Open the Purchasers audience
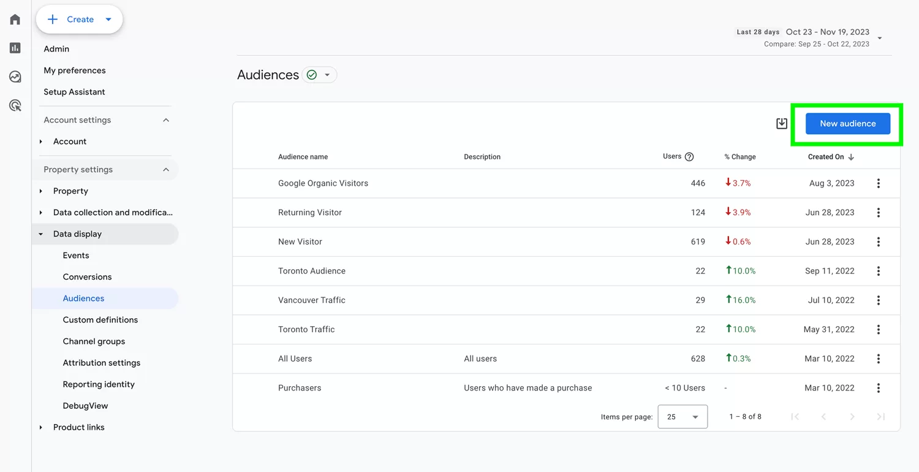Viewport: 919px width, 472px height. click(x=300, y=388)
